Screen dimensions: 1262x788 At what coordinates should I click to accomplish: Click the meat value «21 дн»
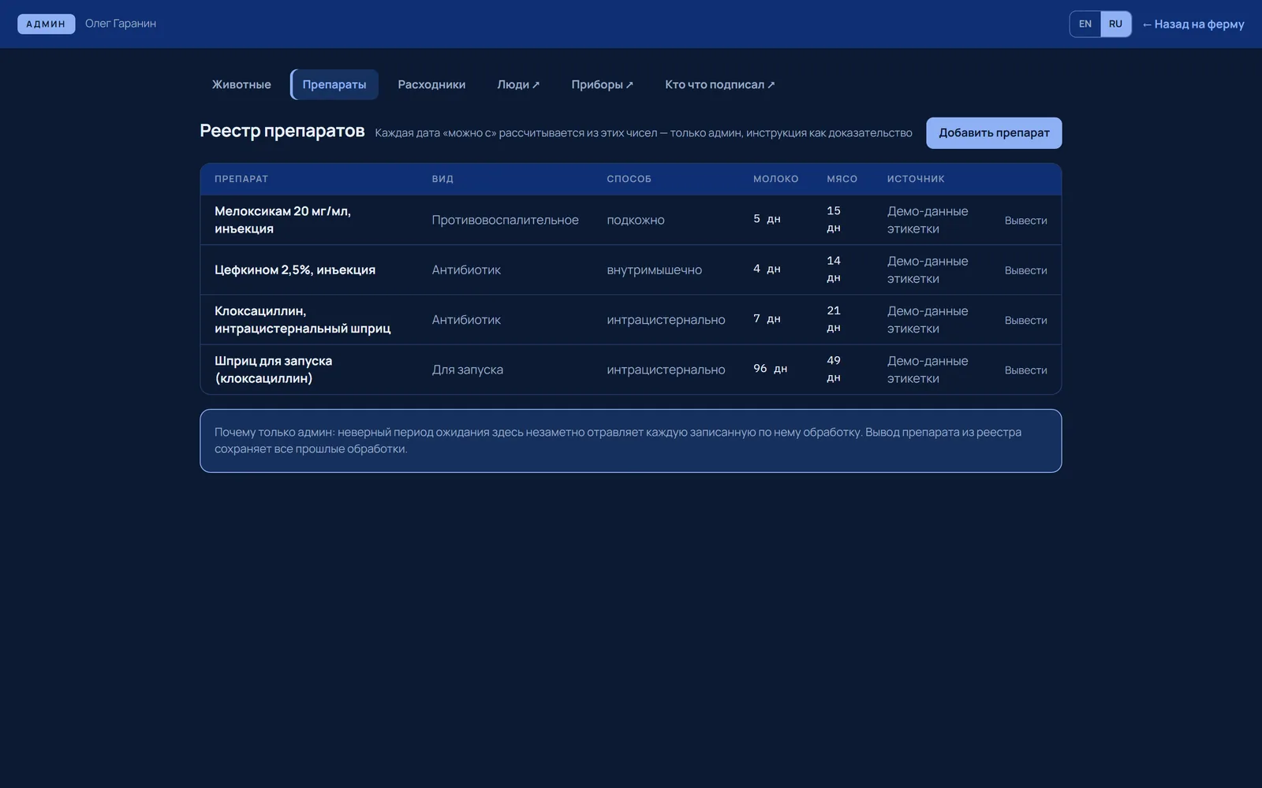834,319
